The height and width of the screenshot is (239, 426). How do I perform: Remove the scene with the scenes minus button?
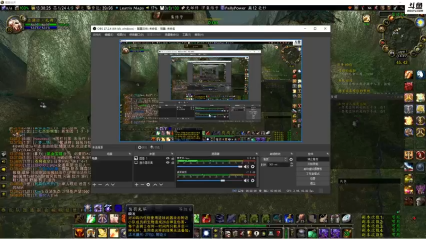pos(100,184)
